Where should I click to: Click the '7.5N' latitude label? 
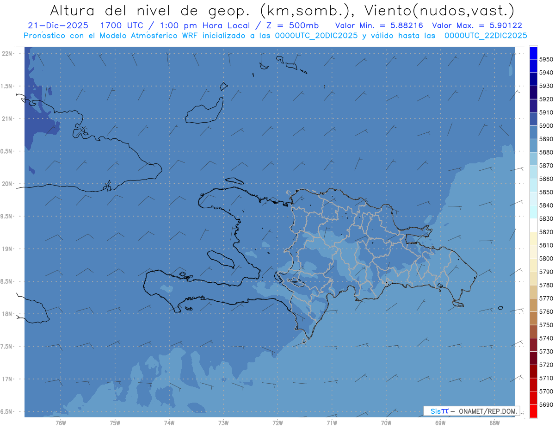click(x=6, y=347)
